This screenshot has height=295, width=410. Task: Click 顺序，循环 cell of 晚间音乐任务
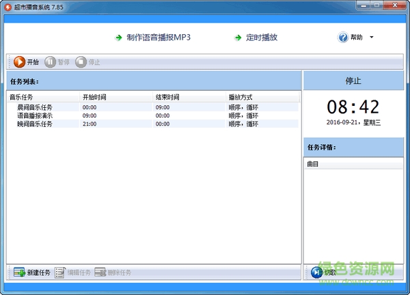click(243, 124)
